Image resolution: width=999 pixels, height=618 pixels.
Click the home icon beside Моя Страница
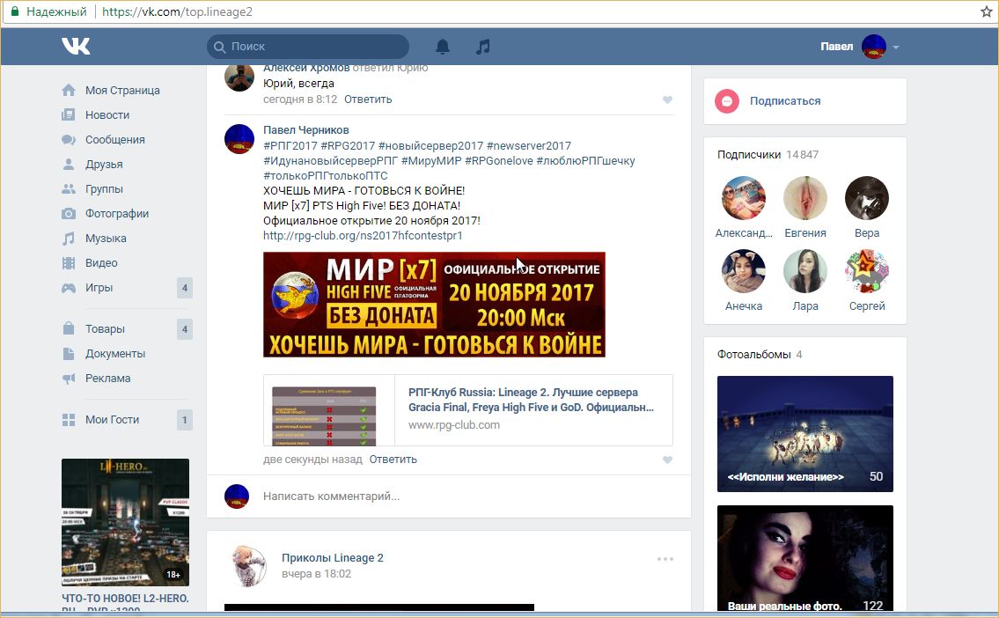point(68,91)
